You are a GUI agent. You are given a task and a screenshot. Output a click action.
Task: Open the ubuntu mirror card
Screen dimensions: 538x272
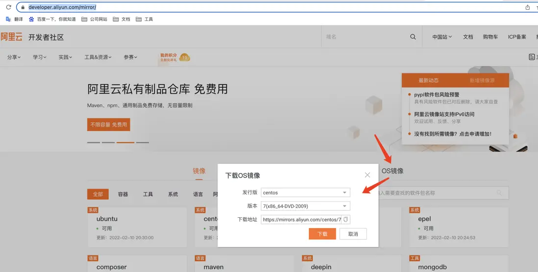(x=137, y=227)
